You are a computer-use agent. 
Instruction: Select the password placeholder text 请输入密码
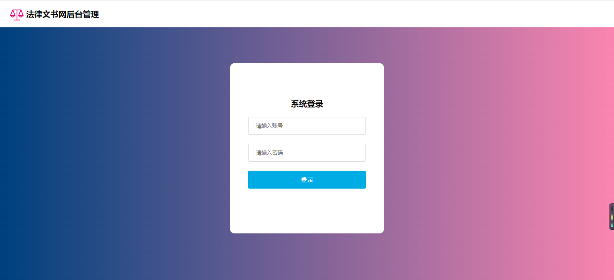pyautogui.click(x=269, y=153)
